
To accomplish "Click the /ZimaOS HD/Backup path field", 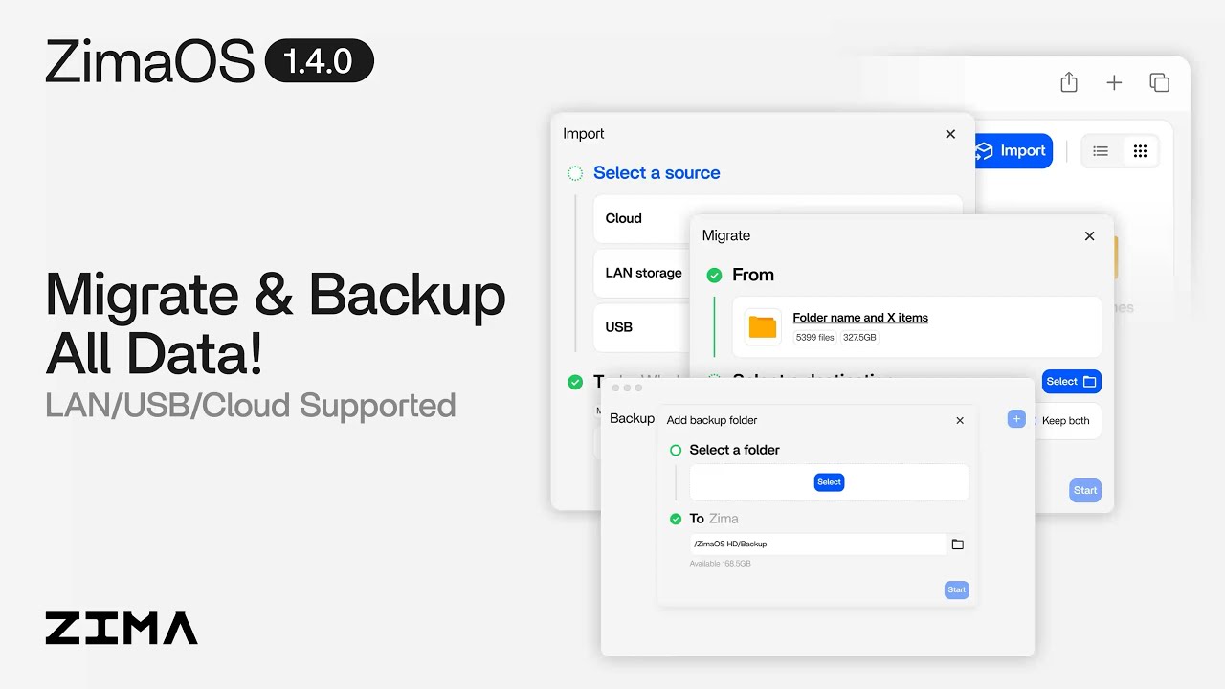I will [x=817, y=544].
